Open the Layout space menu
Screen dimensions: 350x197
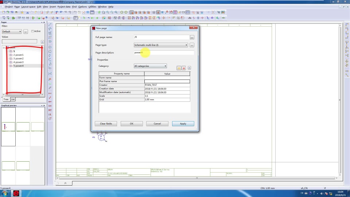point(28,7)
